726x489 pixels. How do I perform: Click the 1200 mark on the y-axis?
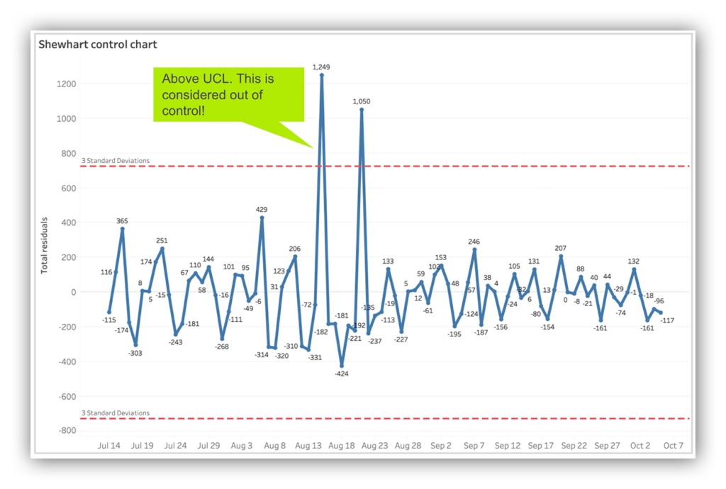point(68,82)
